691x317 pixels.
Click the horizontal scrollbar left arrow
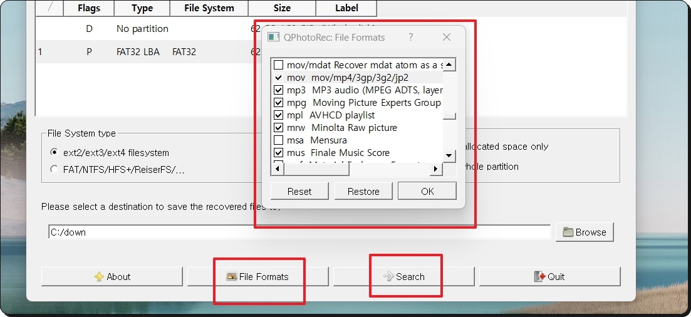pyautogui.click(x=277, y=169)
